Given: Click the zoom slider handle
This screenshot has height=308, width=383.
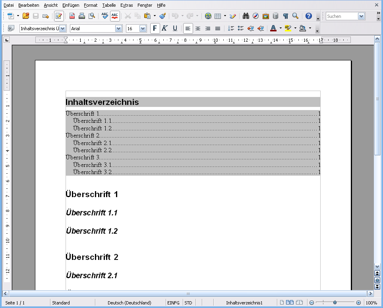Looking at the screenshot, I should pos(335,303).
